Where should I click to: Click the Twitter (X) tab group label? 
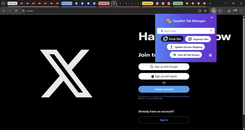click(x=104, y=3)
